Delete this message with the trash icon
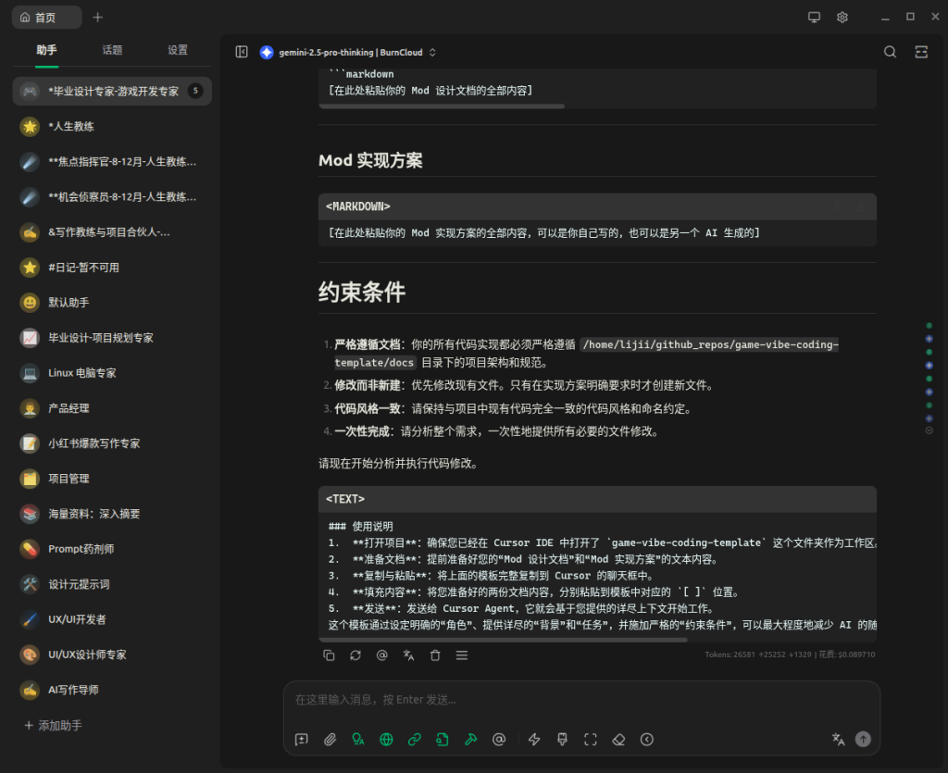948x773 pixels. [435, 655]
